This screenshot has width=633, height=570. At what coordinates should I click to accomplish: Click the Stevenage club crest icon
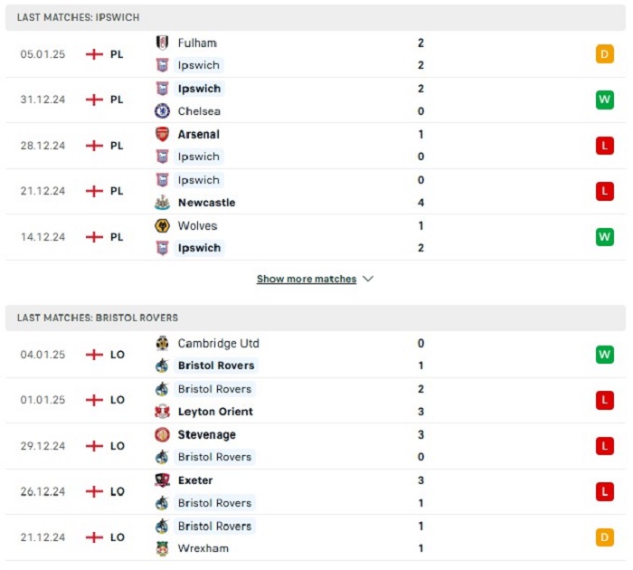(162, 434)
